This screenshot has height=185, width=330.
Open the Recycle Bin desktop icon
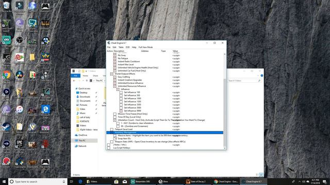7,6
